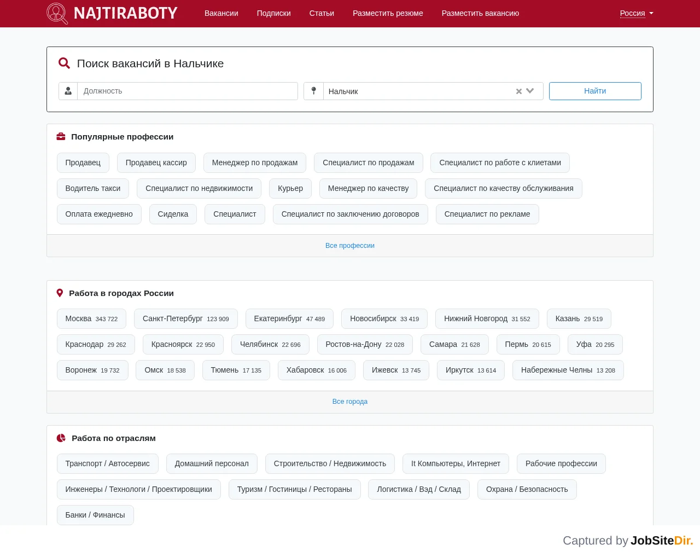700x557 pixels.
Task: Open jobs in Москва
Action: (91, 318)
